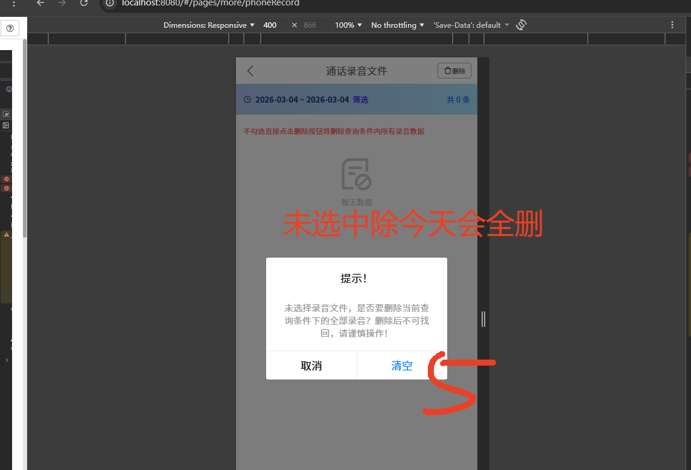Screen dimensions: 691x470
Task: Open the No throttling dropdown
Action: pyautogui.click(x=398, y=25)
